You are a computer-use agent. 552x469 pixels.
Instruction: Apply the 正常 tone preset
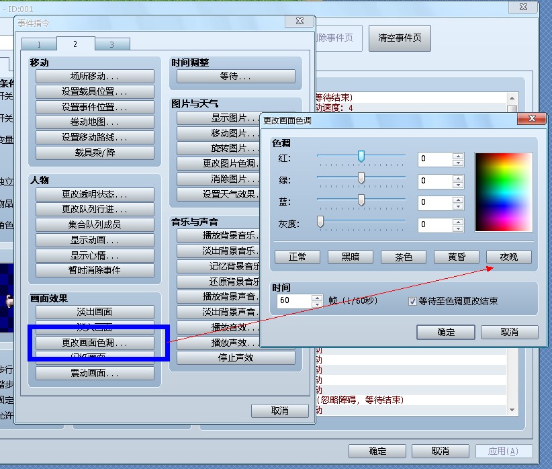click(297, 257)
